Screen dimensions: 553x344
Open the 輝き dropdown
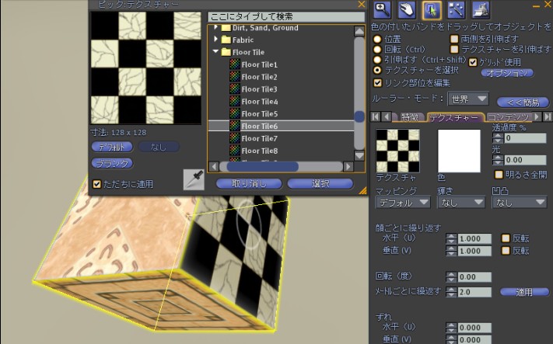(x=461, y=203)
